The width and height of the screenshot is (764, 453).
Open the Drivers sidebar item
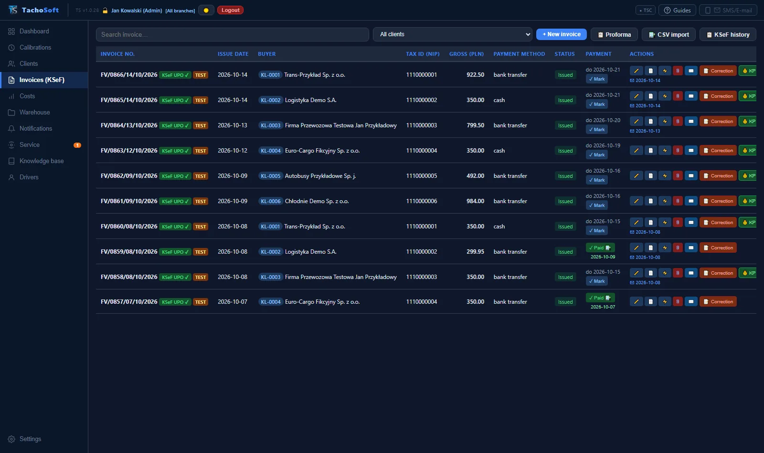coord(44,177)
